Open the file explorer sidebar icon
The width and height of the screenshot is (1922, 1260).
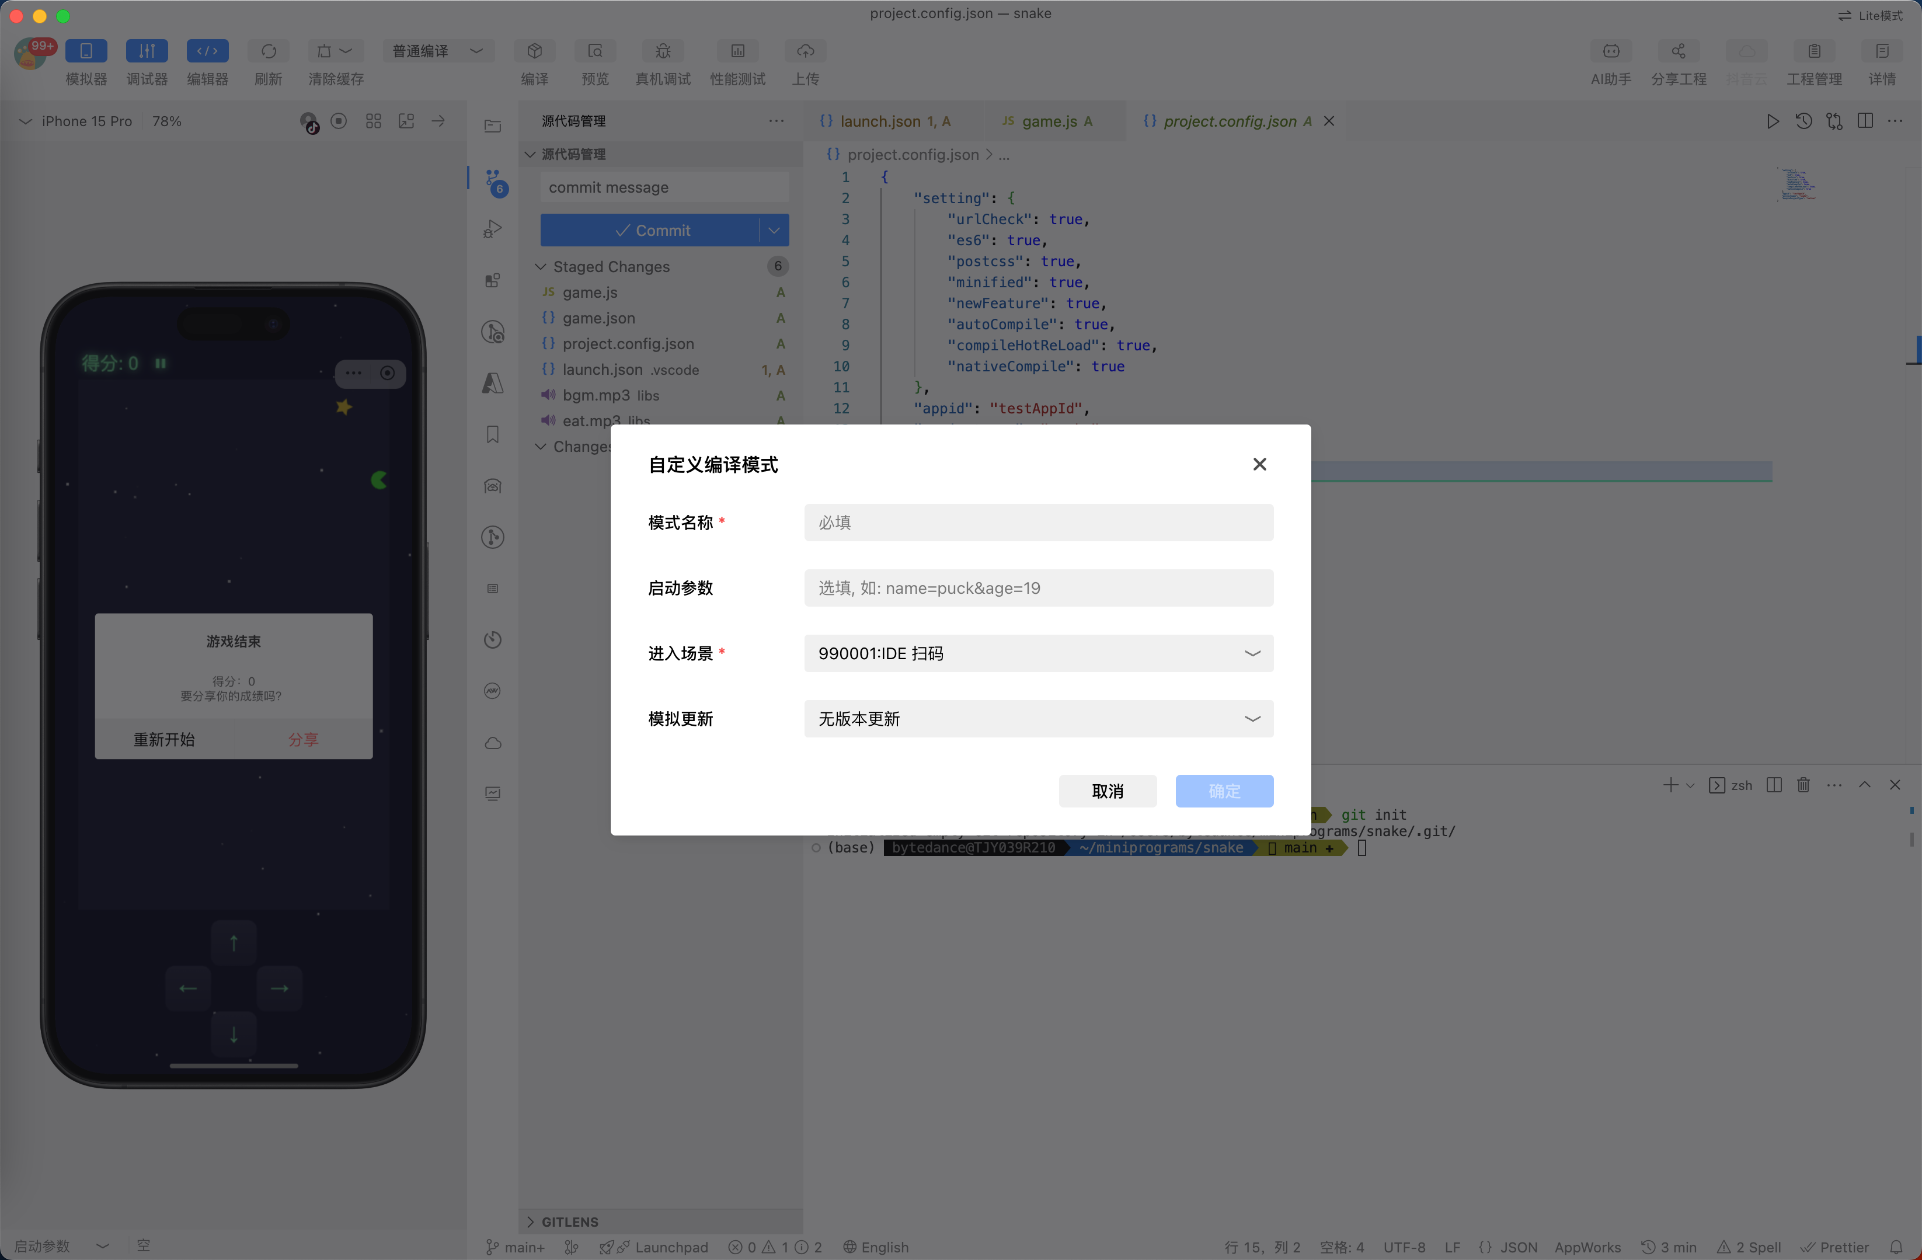493,125
